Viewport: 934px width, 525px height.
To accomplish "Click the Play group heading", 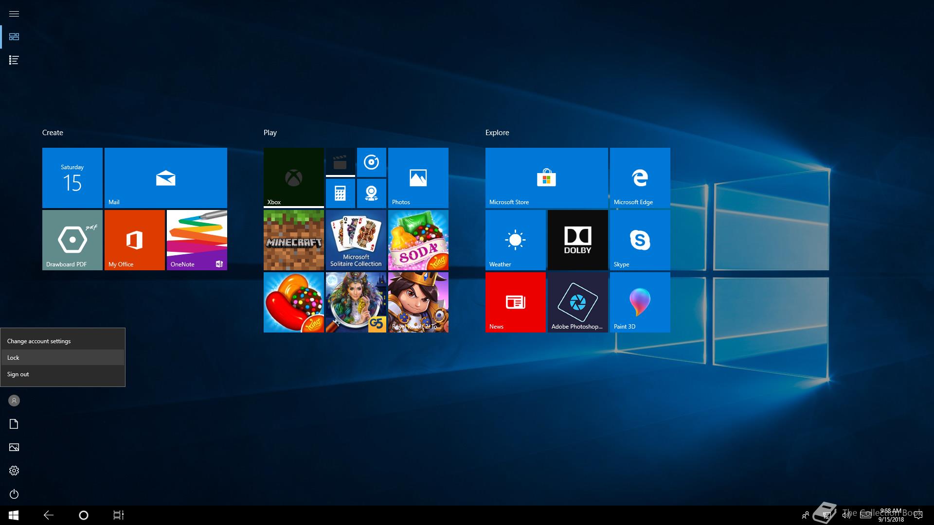I will point(270,133).
